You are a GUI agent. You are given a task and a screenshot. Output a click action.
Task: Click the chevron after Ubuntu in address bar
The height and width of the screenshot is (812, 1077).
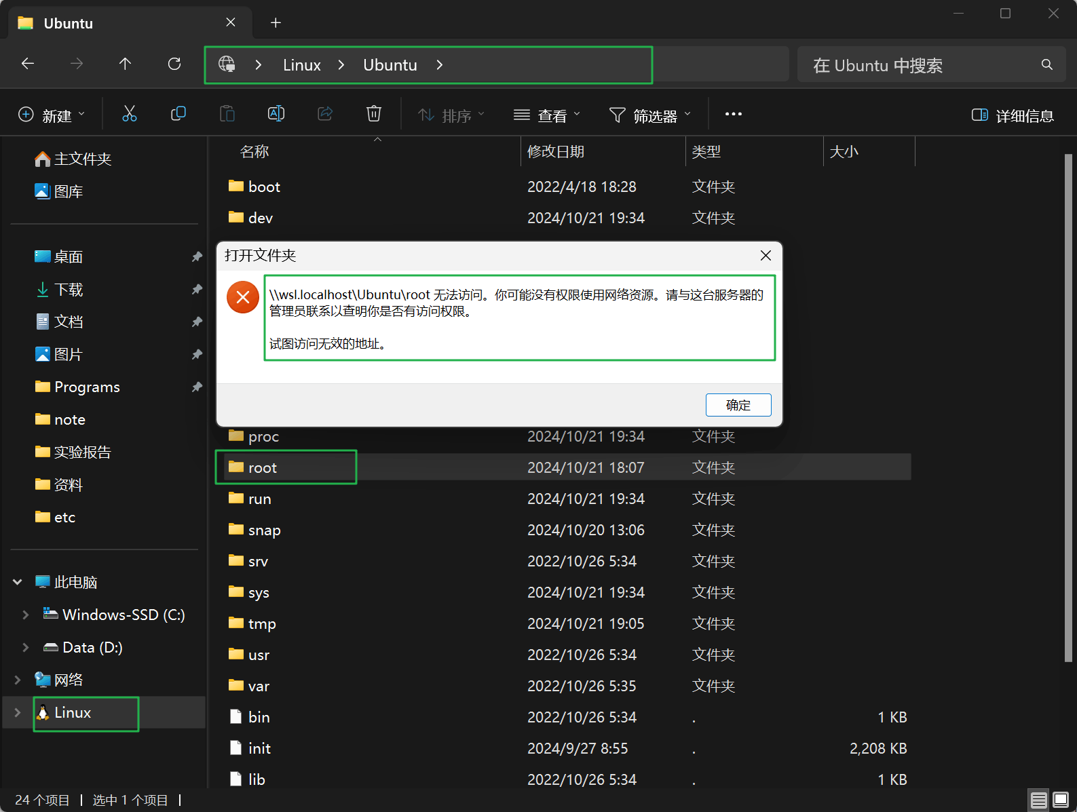440,65
